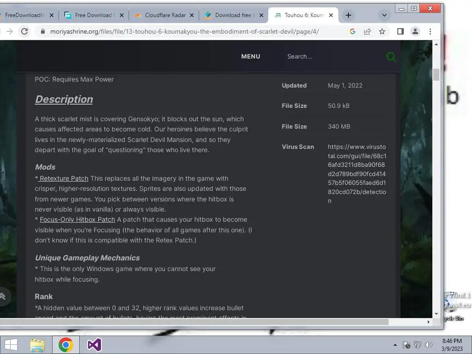
Task: Click the horizontal scrollbar right arrow
Action: pos(429,322)
